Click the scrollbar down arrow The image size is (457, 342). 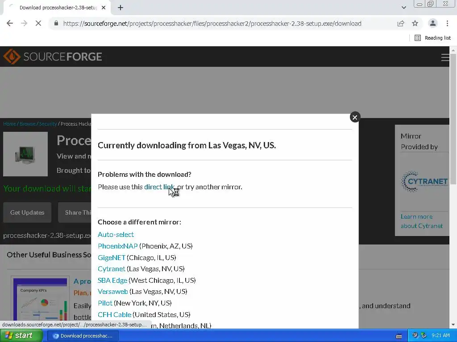tap(453, 325)
